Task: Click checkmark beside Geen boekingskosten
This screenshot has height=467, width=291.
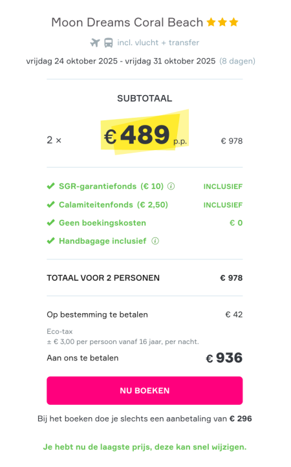Action: [51, 223]
